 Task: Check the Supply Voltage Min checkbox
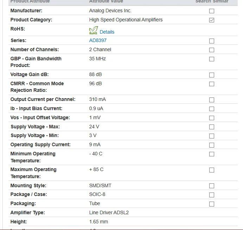click(x=212, y=136)
